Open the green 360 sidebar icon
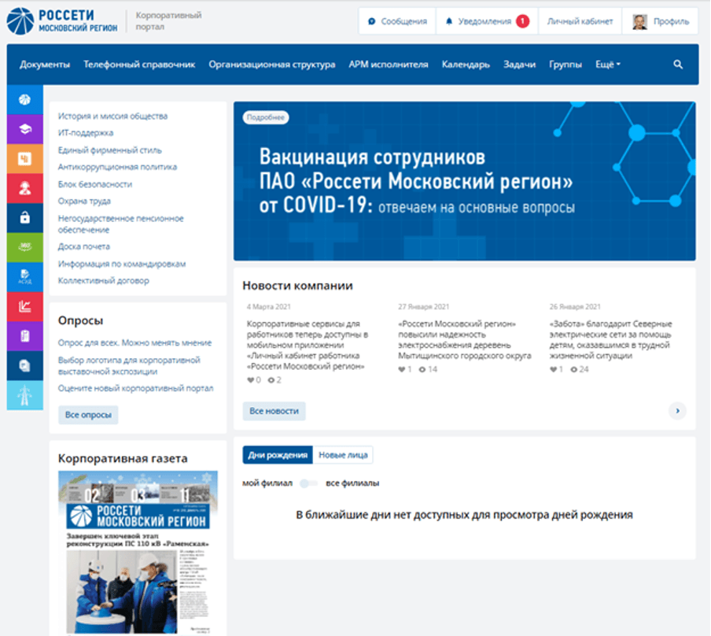The image size is (711, 636). pyautogui.click(x=25, y=247)
